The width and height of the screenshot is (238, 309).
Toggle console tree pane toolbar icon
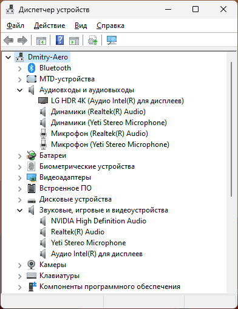(41, 40)
